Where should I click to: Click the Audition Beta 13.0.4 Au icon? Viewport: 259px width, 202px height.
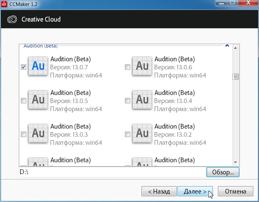(142, 100)
